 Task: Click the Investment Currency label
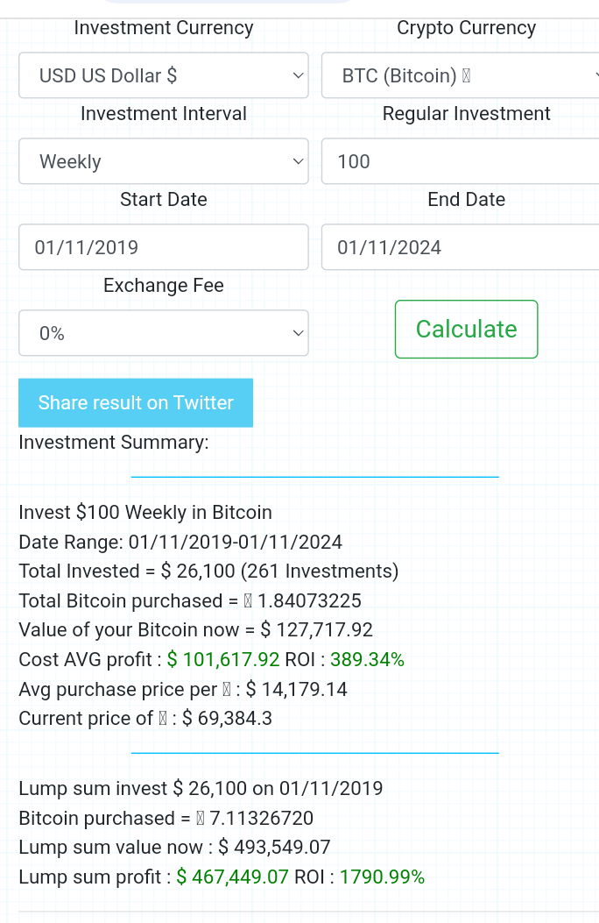[x=164, y=28]
